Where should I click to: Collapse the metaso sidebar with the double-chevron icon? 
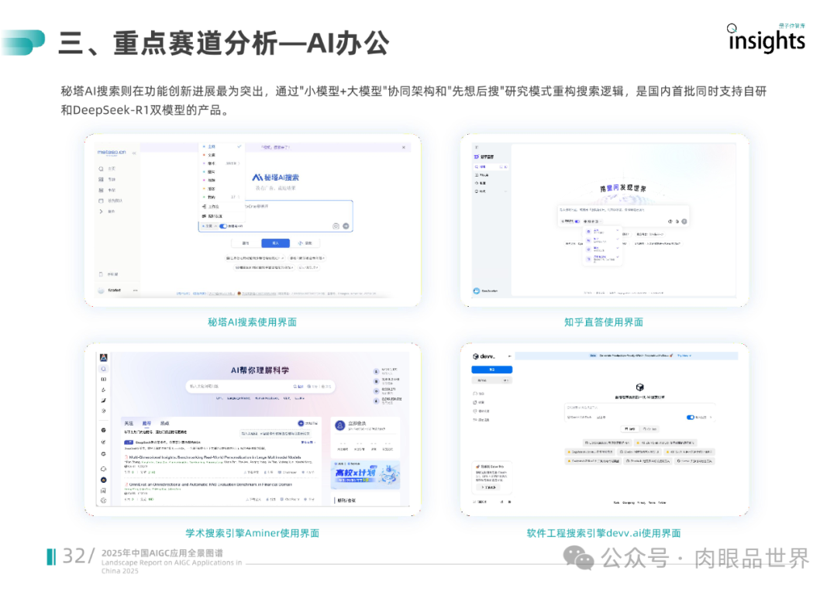click(134, 153)
